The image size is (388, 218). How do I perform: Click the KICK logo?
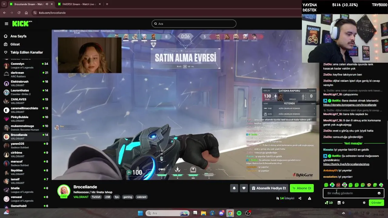(22, 24)
